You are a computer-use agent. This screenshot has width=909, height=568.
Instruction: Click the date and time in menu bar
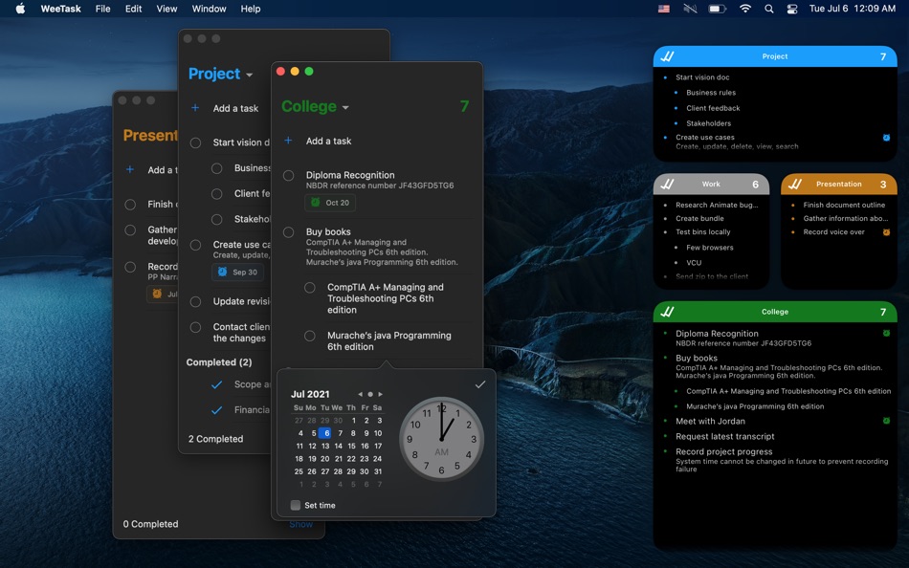853,9
